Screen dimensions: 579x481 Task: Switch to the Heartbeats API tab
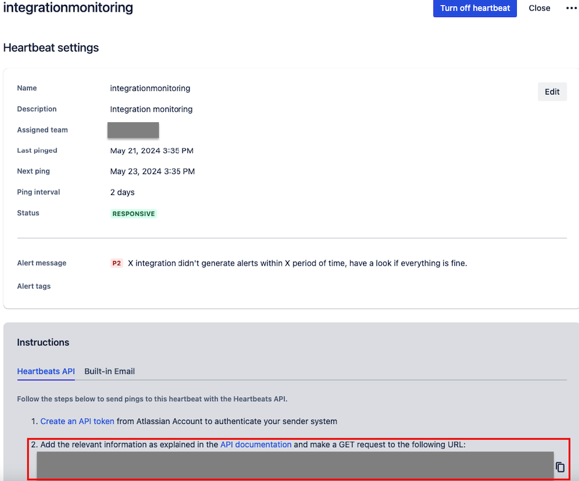point(46,371)
